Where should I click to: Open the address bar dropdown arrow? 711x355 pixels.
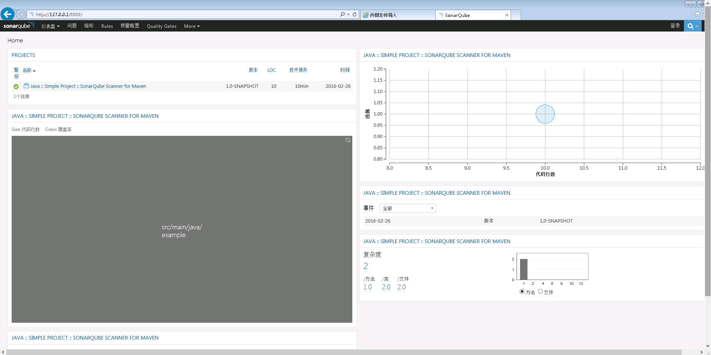coord(348,14)
